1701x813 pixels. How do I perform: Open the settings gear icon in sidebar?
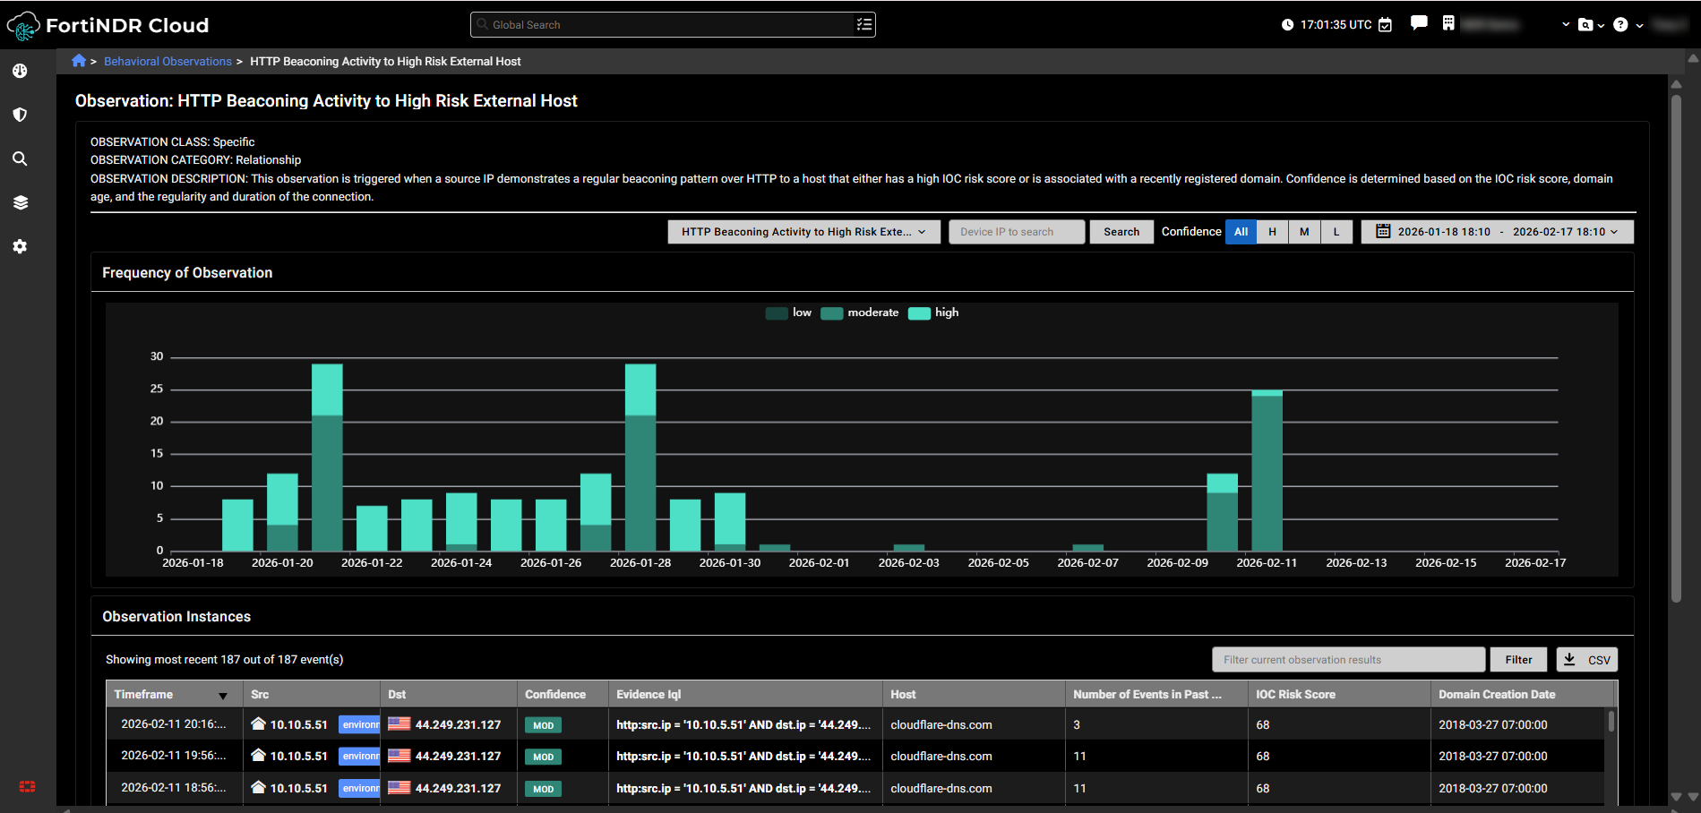pos(20,246)
